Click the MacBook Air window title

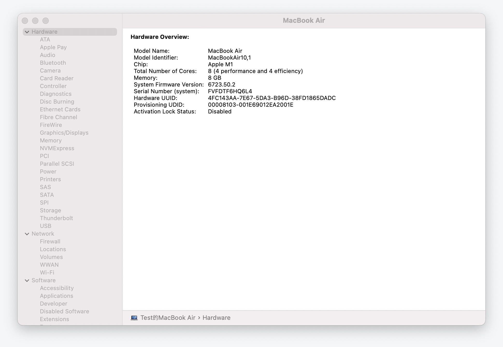click(304, 20)
